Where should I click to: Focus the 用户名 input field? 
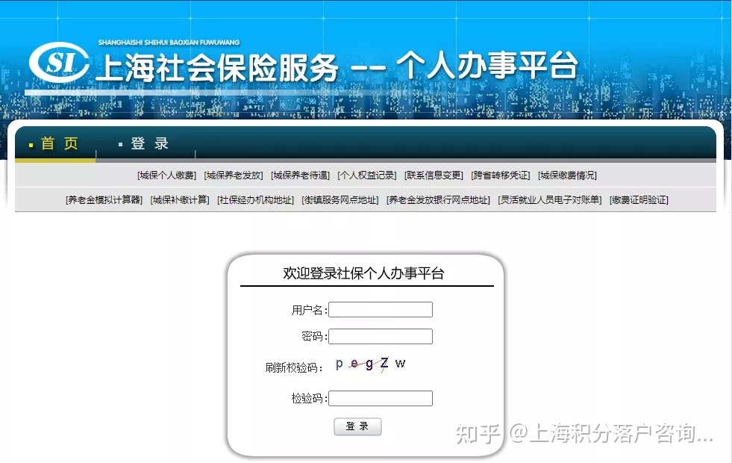coord(381,309)
